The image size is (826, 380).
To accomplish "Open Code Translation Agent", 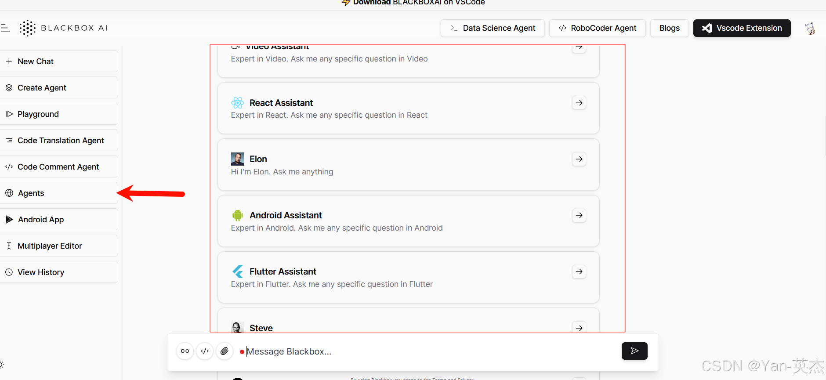I will 59,141.
